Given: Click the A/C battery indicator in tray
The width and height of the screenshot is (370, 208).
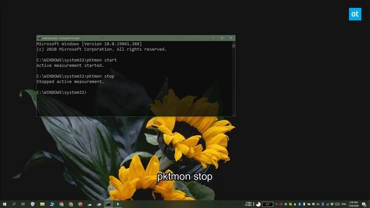Looking at the screenshot, I should pyautogui.click(x=268, y=204).
